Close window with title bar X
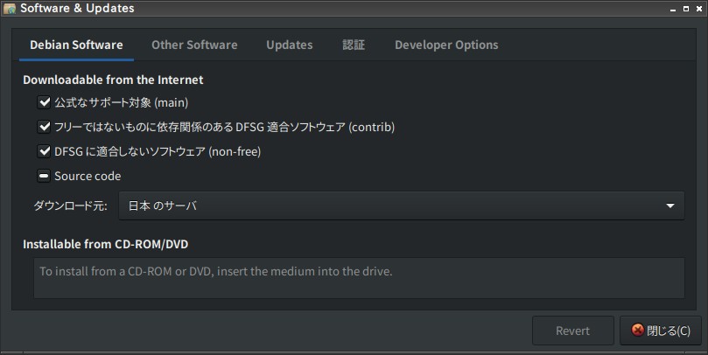The width and height of the screenshot is (708, 355). click(698, 9)
